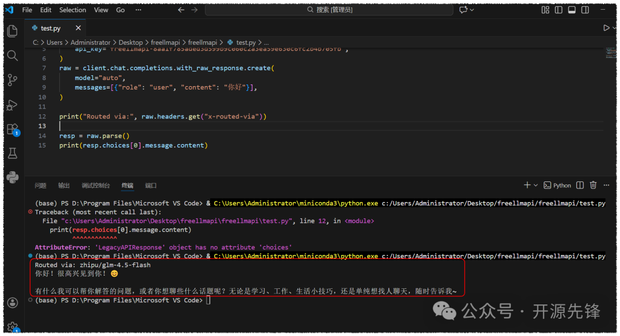Click the Routed via: zhipu/glm-4.5-flash output
The height and width of the screenshot is (336, 620).
tap(92, 265)
